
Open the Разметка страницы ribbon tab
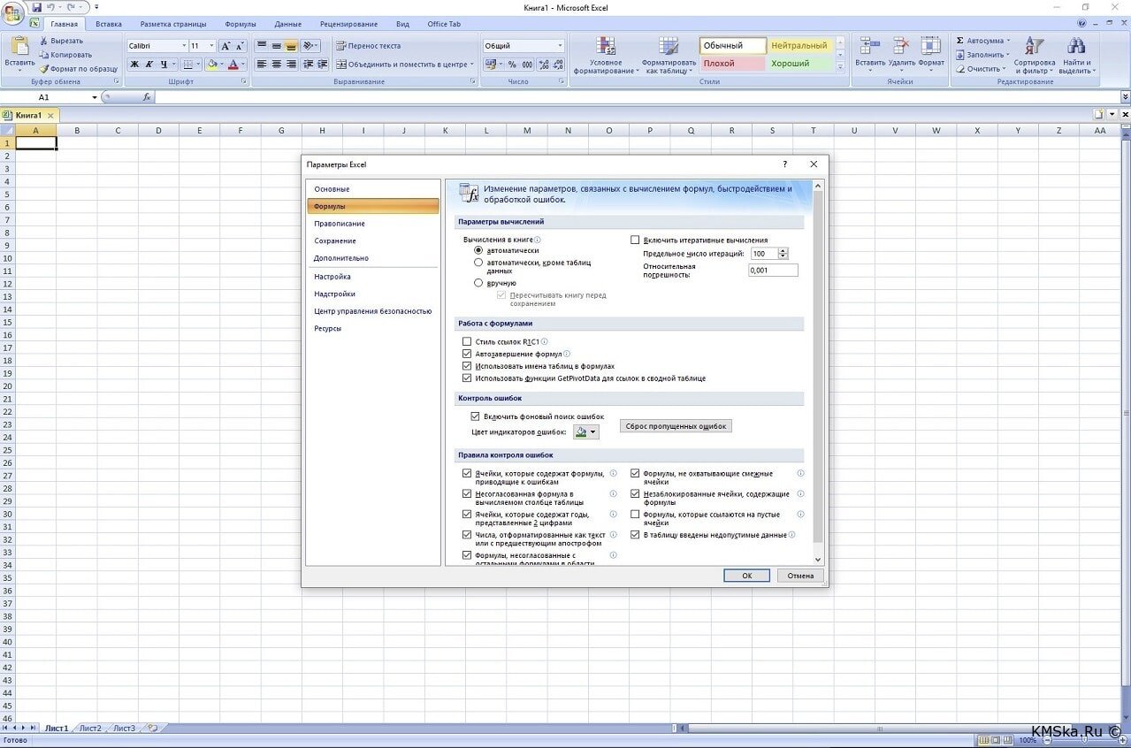point(173,24)
